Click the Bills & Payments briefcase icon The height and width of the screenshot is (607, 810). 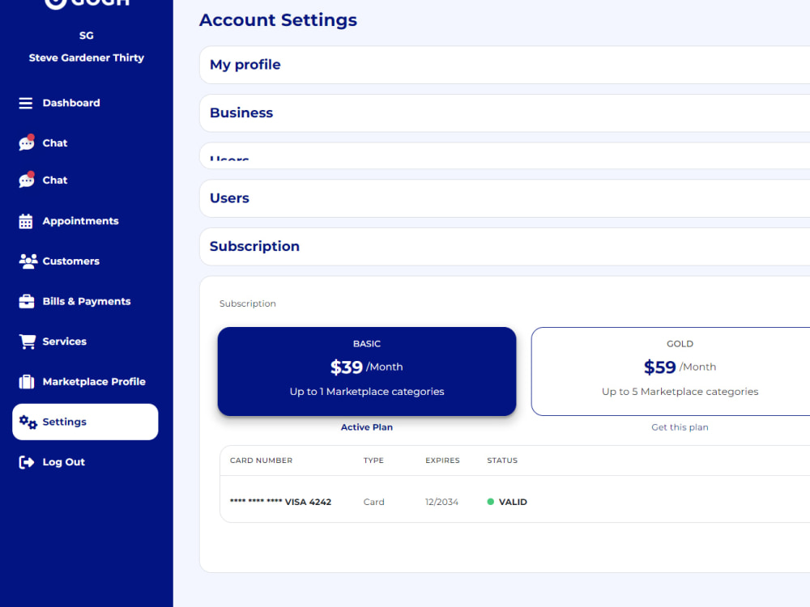(x=27, y=301)
